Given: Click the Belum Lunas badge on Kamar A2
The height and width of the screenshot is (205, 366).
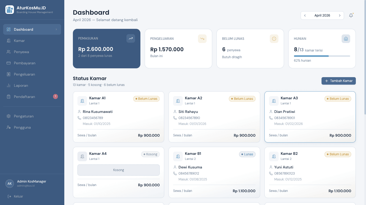Looking at the screenshot, I should coord(242,99).
